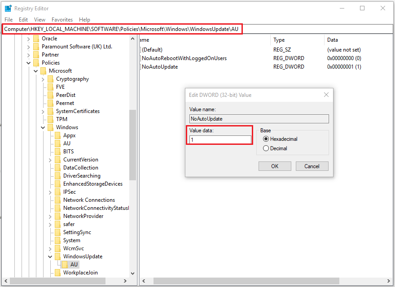Expand the safer key
This screenshot has width=395, height=287.
tap(50, 225)
